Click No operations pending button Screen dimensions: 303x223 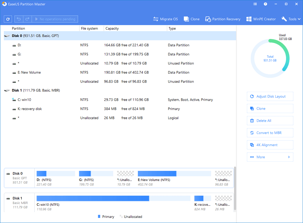tap(55, 19)
